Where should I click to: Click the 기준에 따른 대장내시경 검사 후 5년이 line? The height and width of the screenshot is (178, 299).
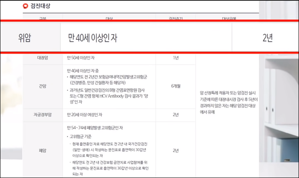(229, 99)
